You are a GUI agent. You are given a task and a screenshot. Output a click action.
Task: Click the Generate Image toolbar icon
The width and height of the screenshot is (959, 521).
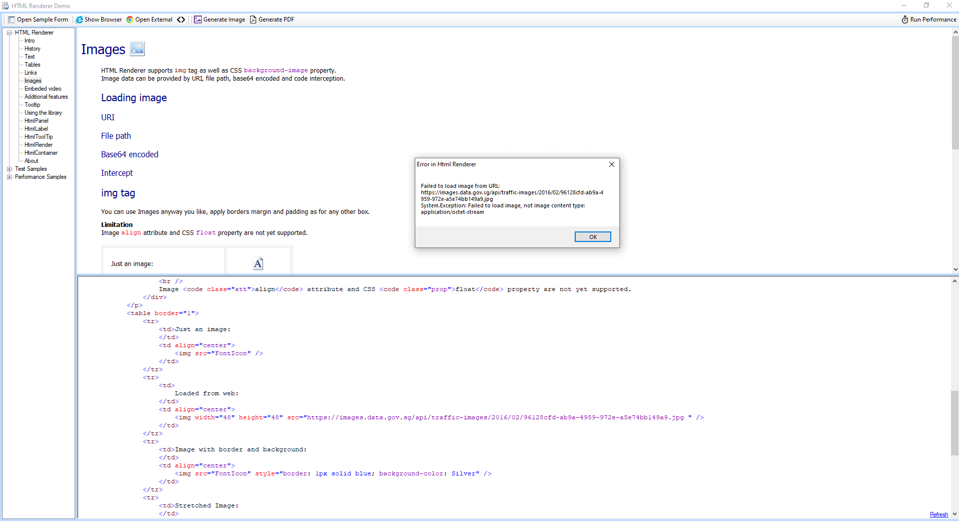pyautogui.click(x=198, y=20)
